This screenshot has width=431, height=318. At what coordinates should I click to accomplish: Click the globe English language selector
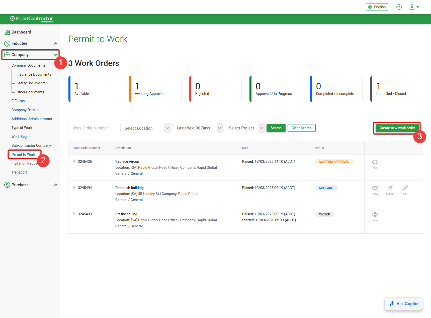[377, 7]
